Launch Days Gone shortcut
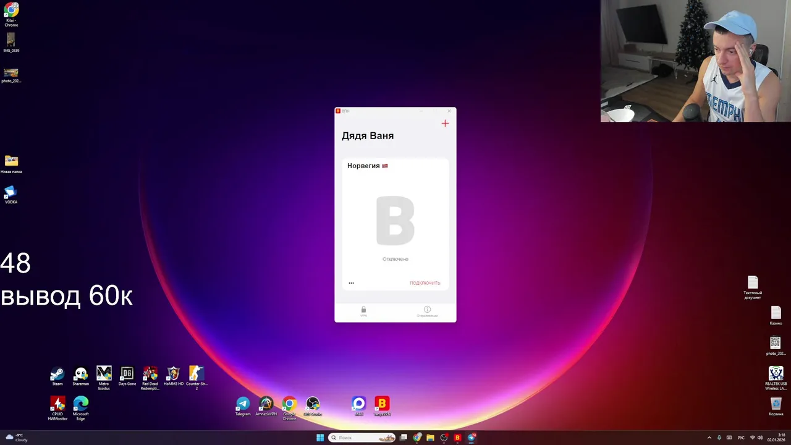The width and height of the screenshot is (791, 445). click(x=127, y=376)
